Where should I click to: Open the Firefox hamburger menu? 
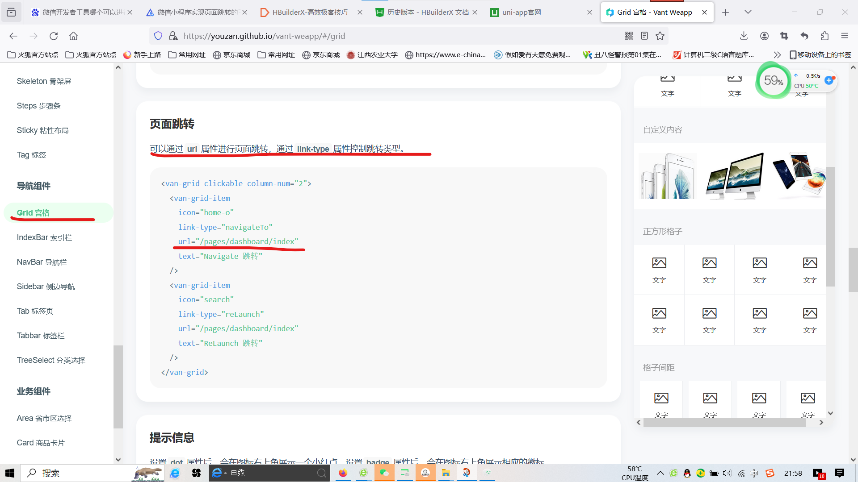pyautogui.click(x=844, y=36)
